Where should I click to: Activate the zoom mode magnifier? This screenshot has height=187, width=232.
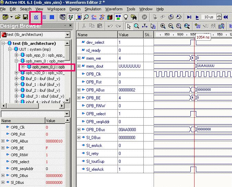point(136,26)
